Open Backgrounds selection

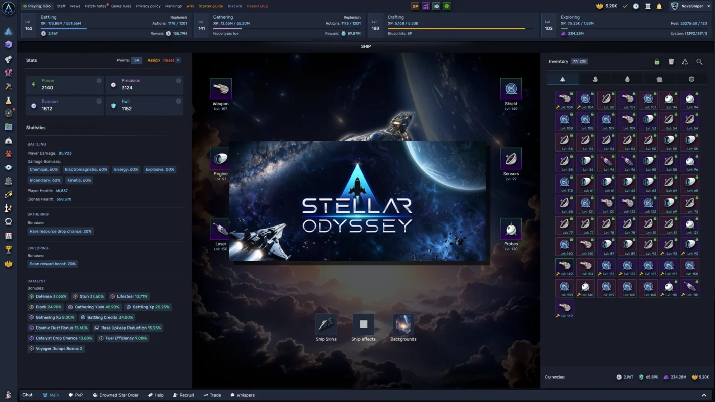403,324
